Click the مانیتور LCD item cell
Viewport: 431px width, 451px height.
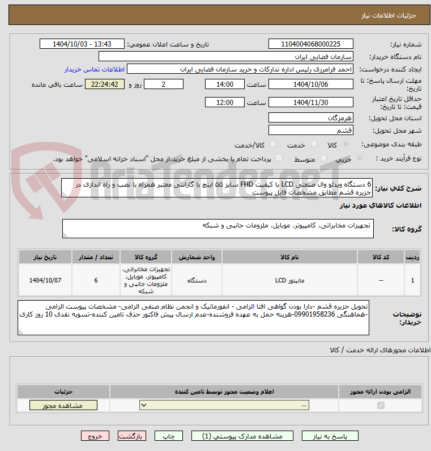289,280
